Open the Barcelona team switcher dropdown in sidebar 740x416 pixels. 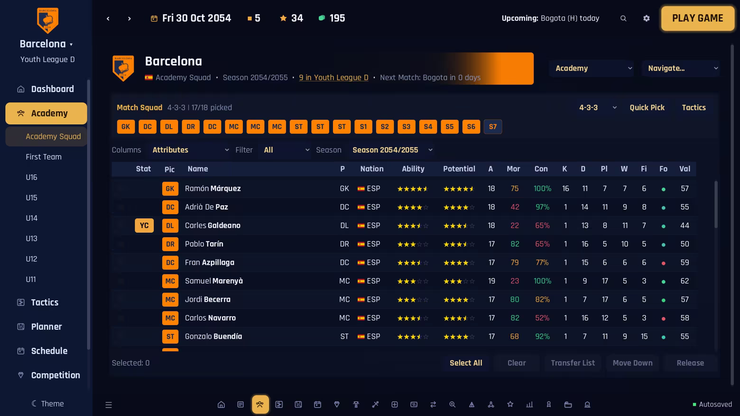(46, 44)
